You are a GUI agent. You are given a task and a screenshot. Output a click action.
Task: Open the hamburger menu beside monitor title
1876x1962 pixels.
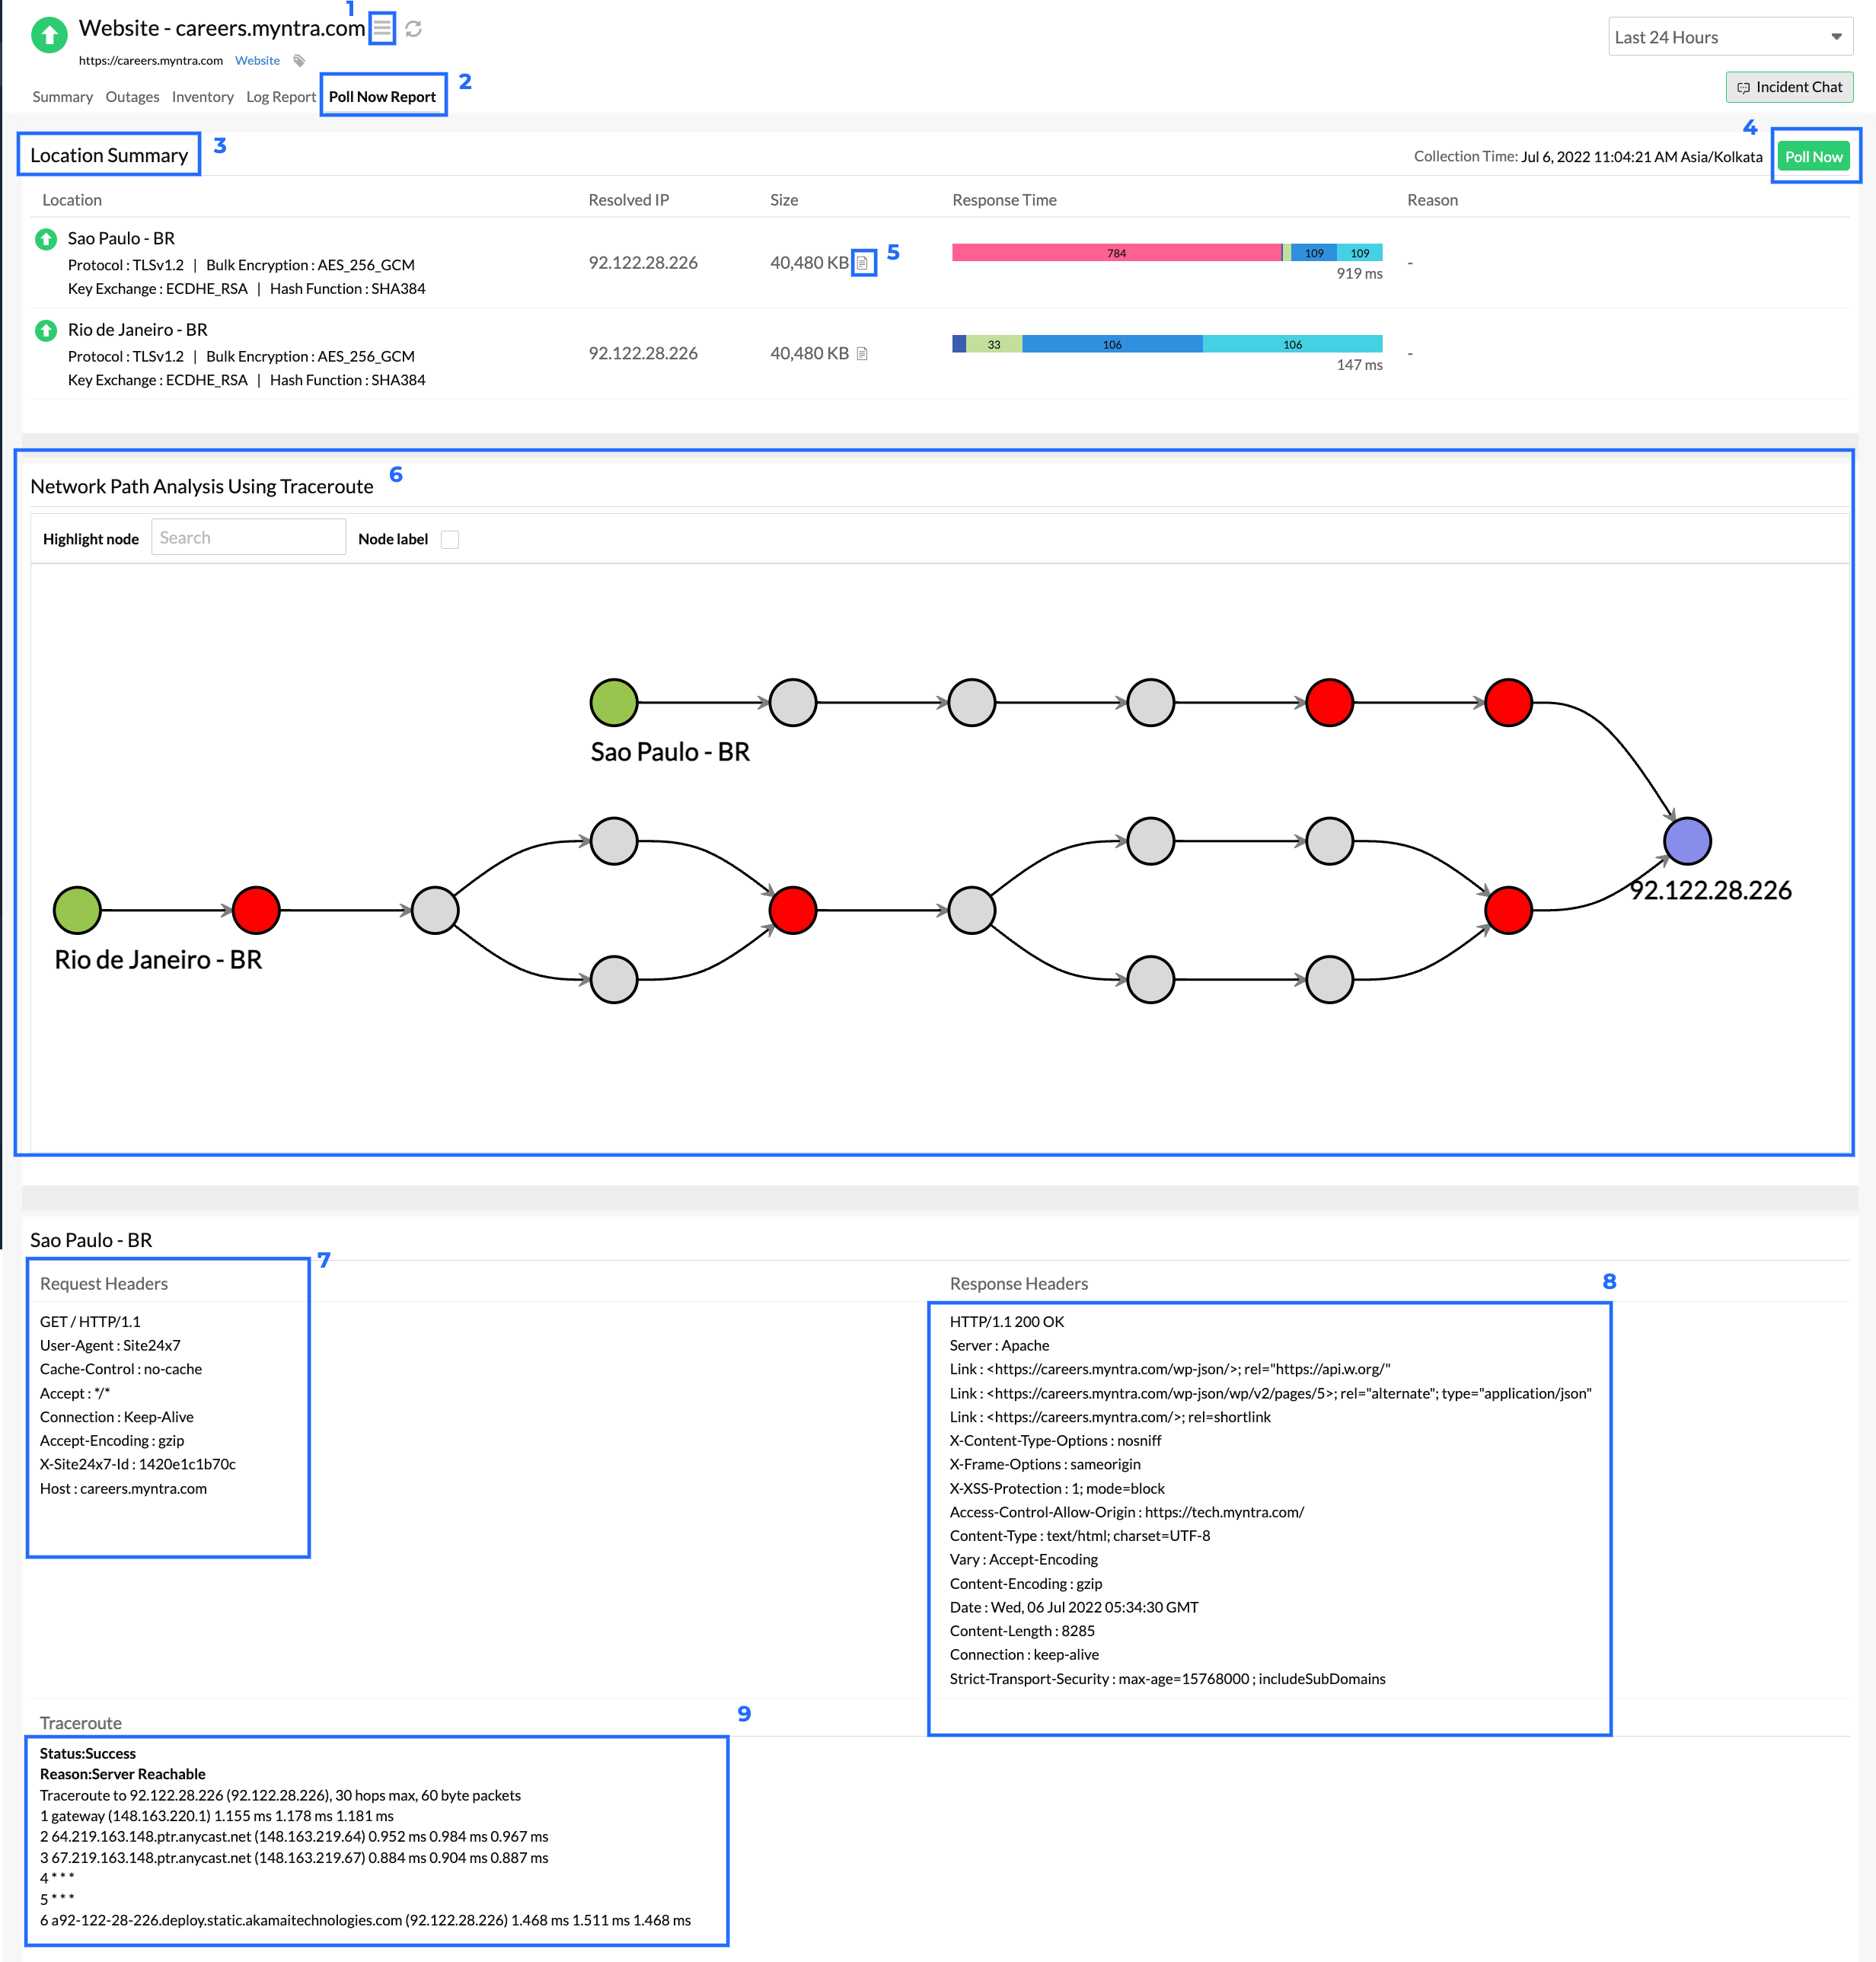pos(382,28)
